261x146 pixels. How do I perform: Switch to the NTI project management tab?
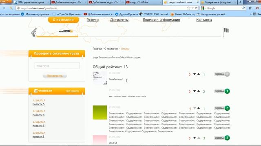tap(32, 2)
